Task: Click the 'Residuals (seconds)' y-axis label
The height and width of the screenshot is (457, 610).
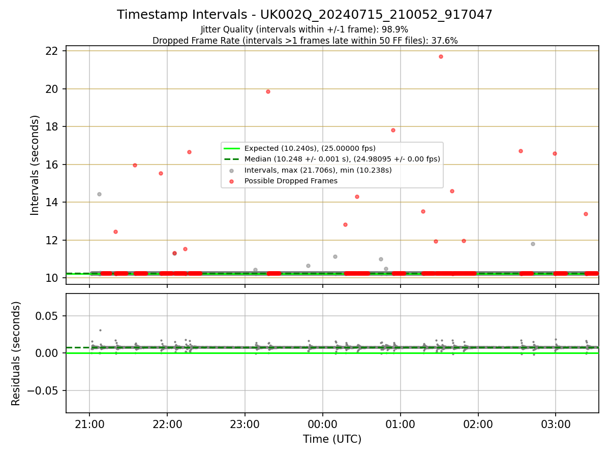Action: [x=16, y=353]
